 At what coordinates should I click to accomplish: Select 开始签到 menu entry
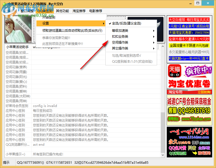tap(71, 17)
